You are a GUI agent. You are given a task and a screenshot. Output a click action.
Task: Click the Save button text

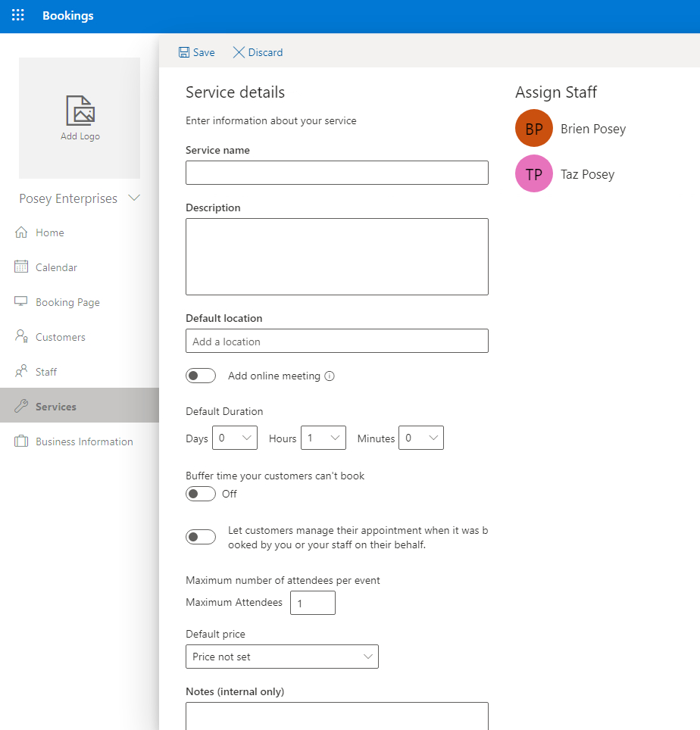[x=204, y=52]
